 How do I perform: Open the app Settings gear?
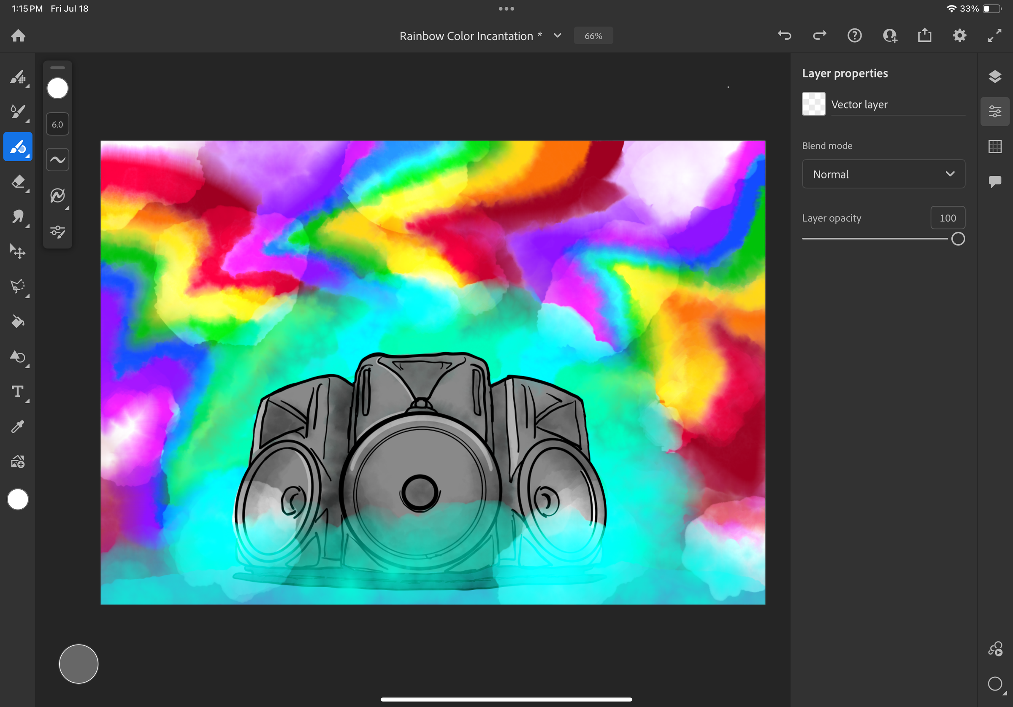click(x=960, y=35)
